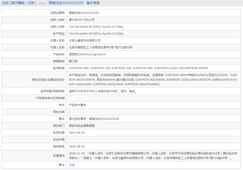Click the 第三类 management category value

[73, 61]
